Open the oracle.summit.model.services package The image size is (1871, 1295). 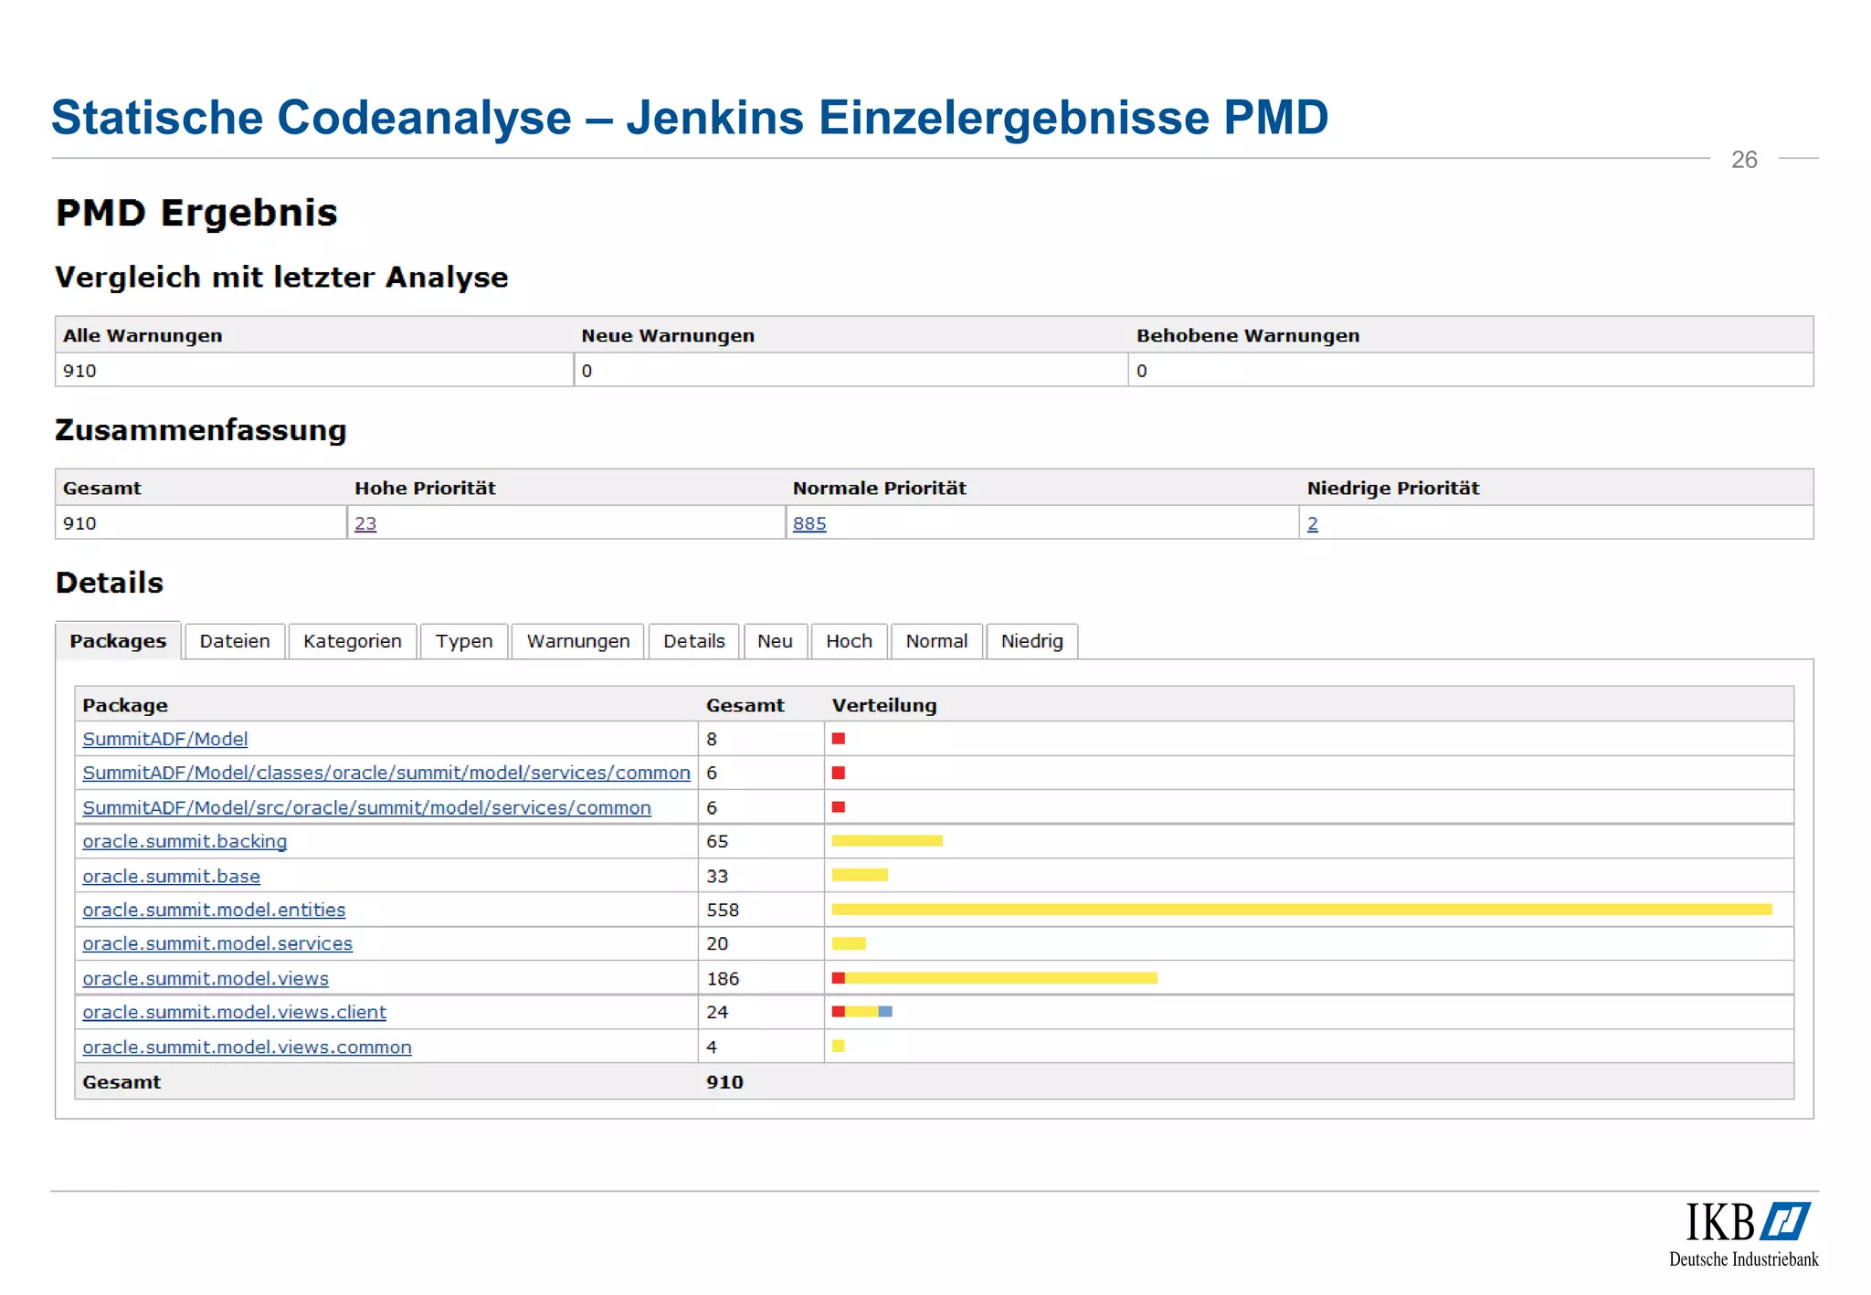(x=217, y=943)
